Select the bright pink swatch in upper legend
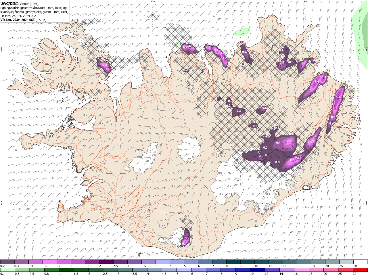Viewport: 368px width, 276px height. 50,262
